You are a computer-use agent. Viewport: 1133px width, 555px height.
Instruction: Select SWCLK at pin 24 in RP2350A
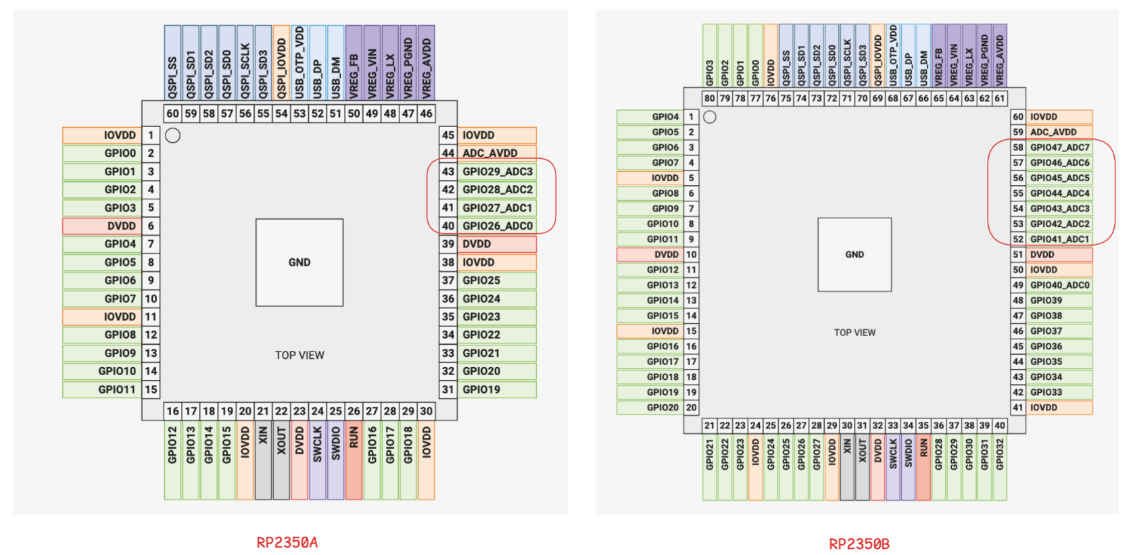pos(318,460)
